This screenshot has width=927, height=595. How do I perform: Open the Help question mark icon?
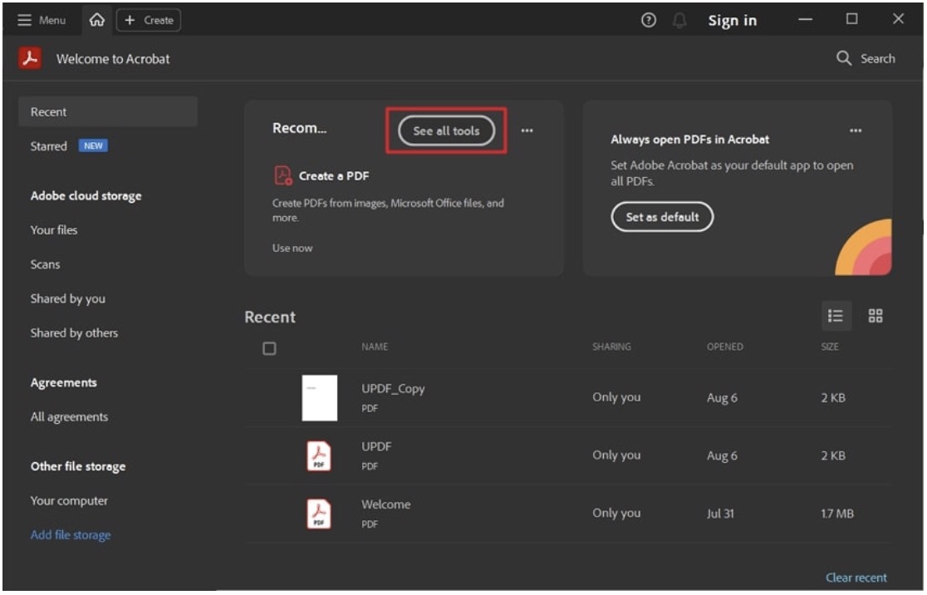tap(649, 21)
